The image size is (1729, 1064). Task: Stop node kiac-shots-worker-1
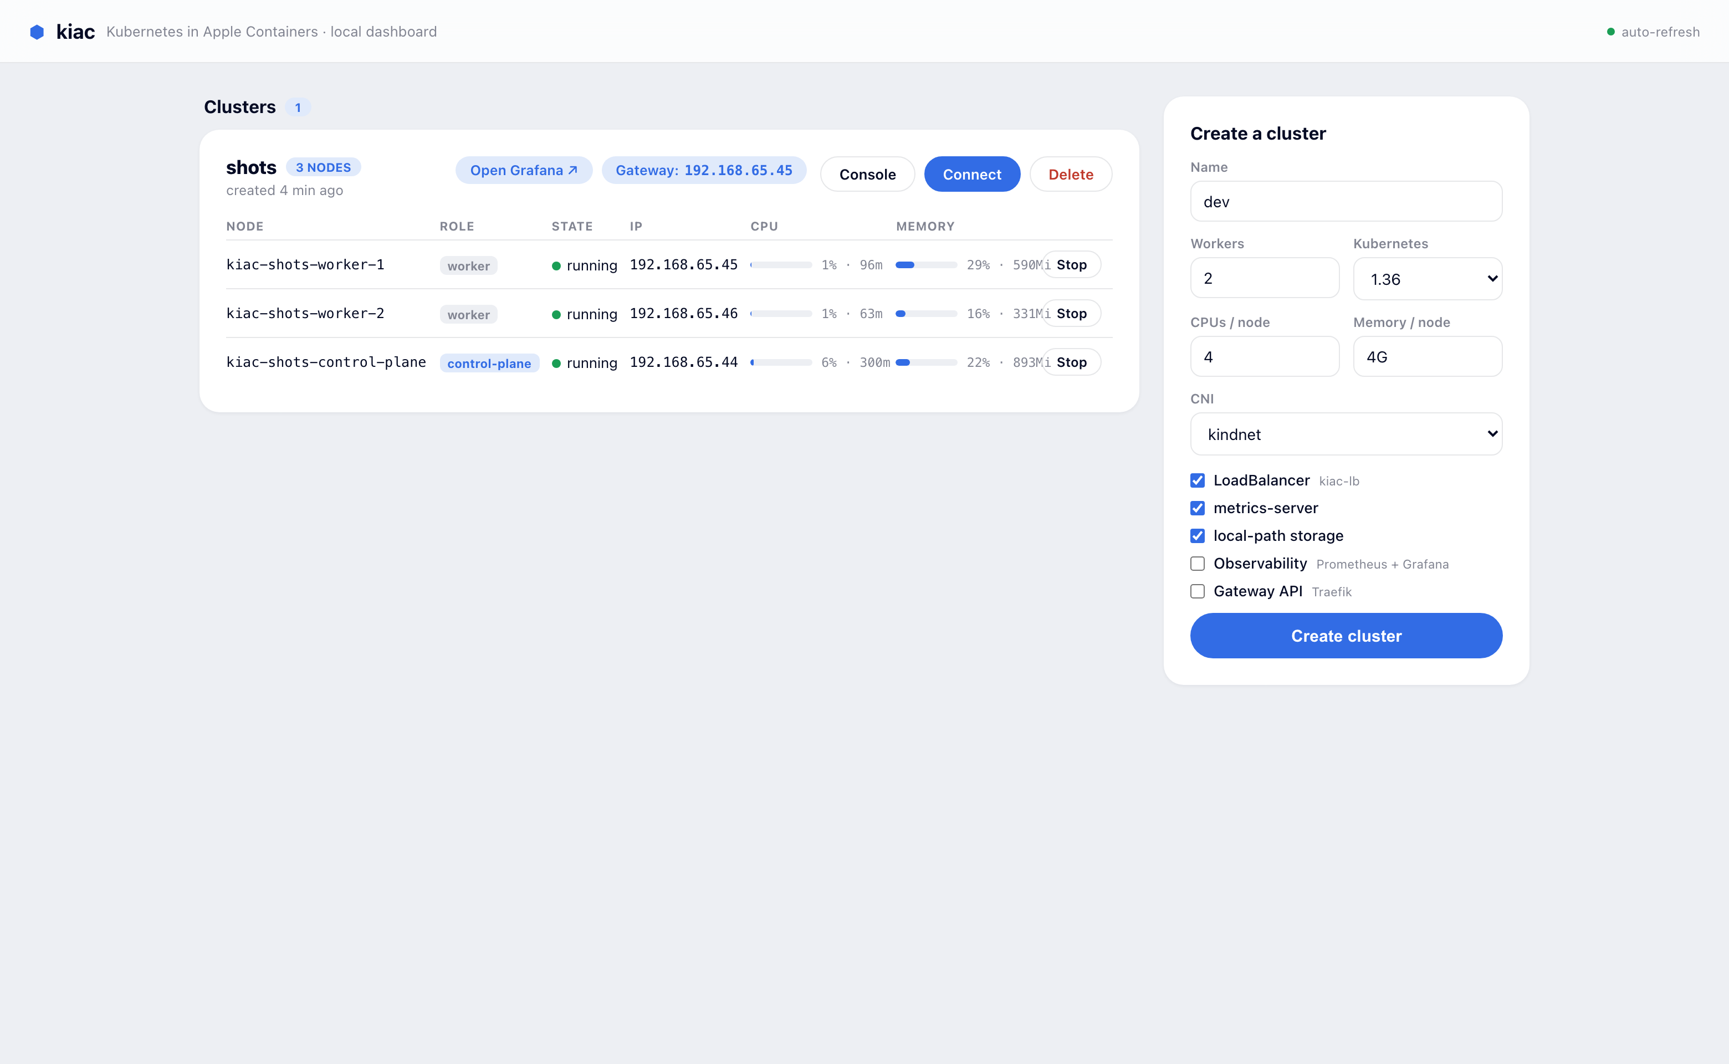(x=1071, y=264)
